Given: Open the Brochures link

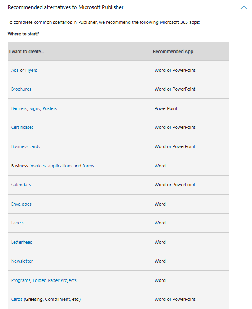Looking at the screenshot, I should tap(21, 89).
